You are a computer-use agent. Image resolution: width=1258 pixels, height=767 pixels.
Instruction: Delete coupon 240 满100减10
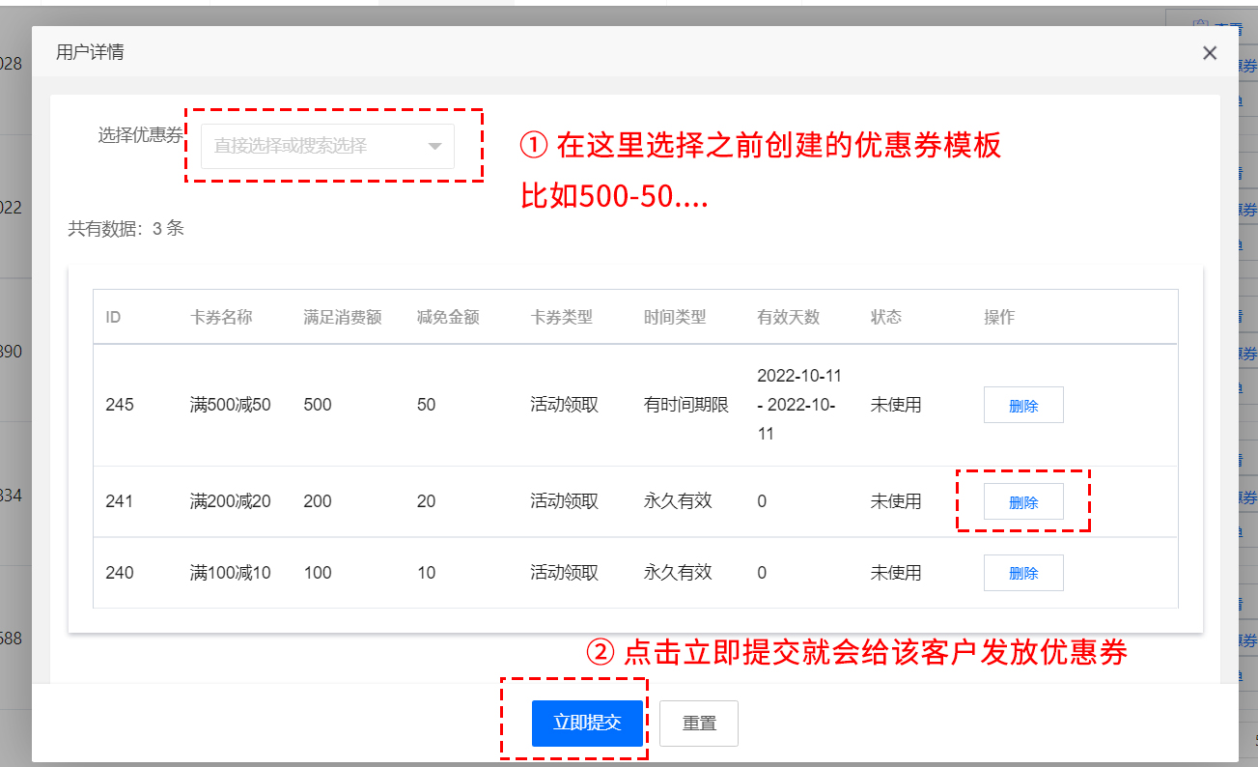(x=1022, y=573)
